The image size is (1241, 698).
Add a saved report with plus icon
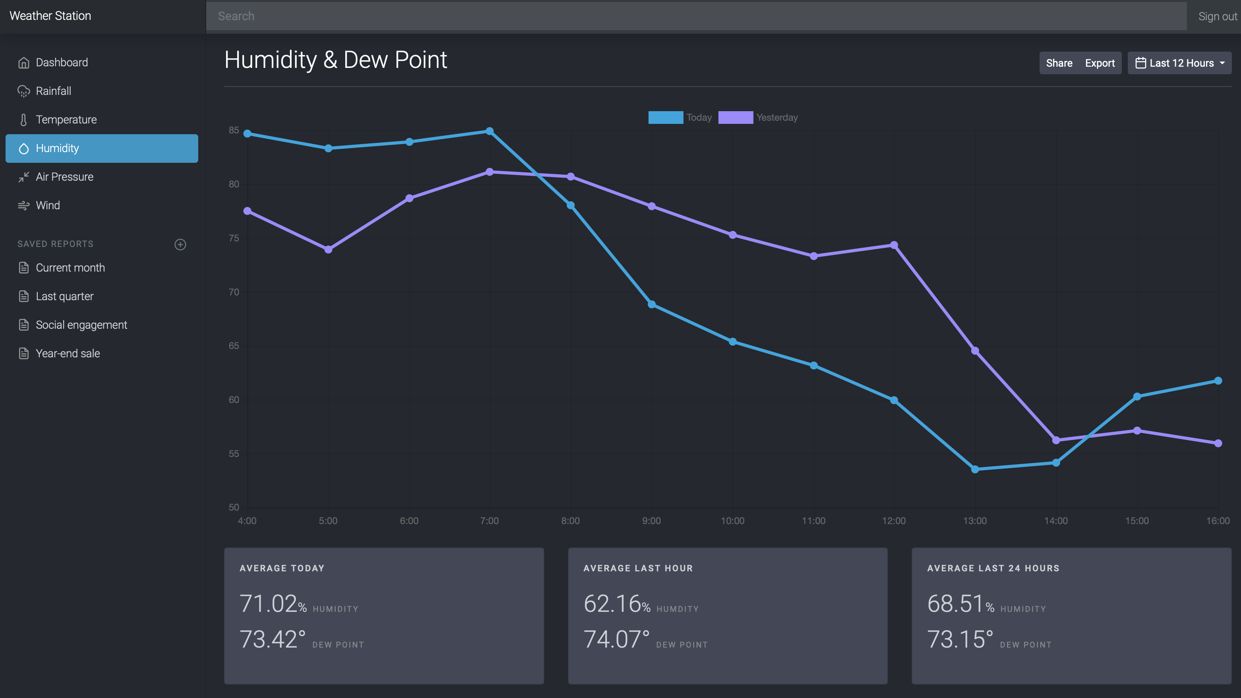180,245
